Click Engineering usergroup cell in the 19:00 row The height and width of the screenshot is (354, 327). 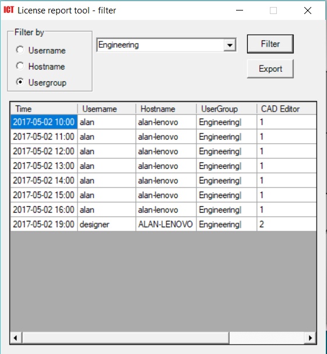227,224
